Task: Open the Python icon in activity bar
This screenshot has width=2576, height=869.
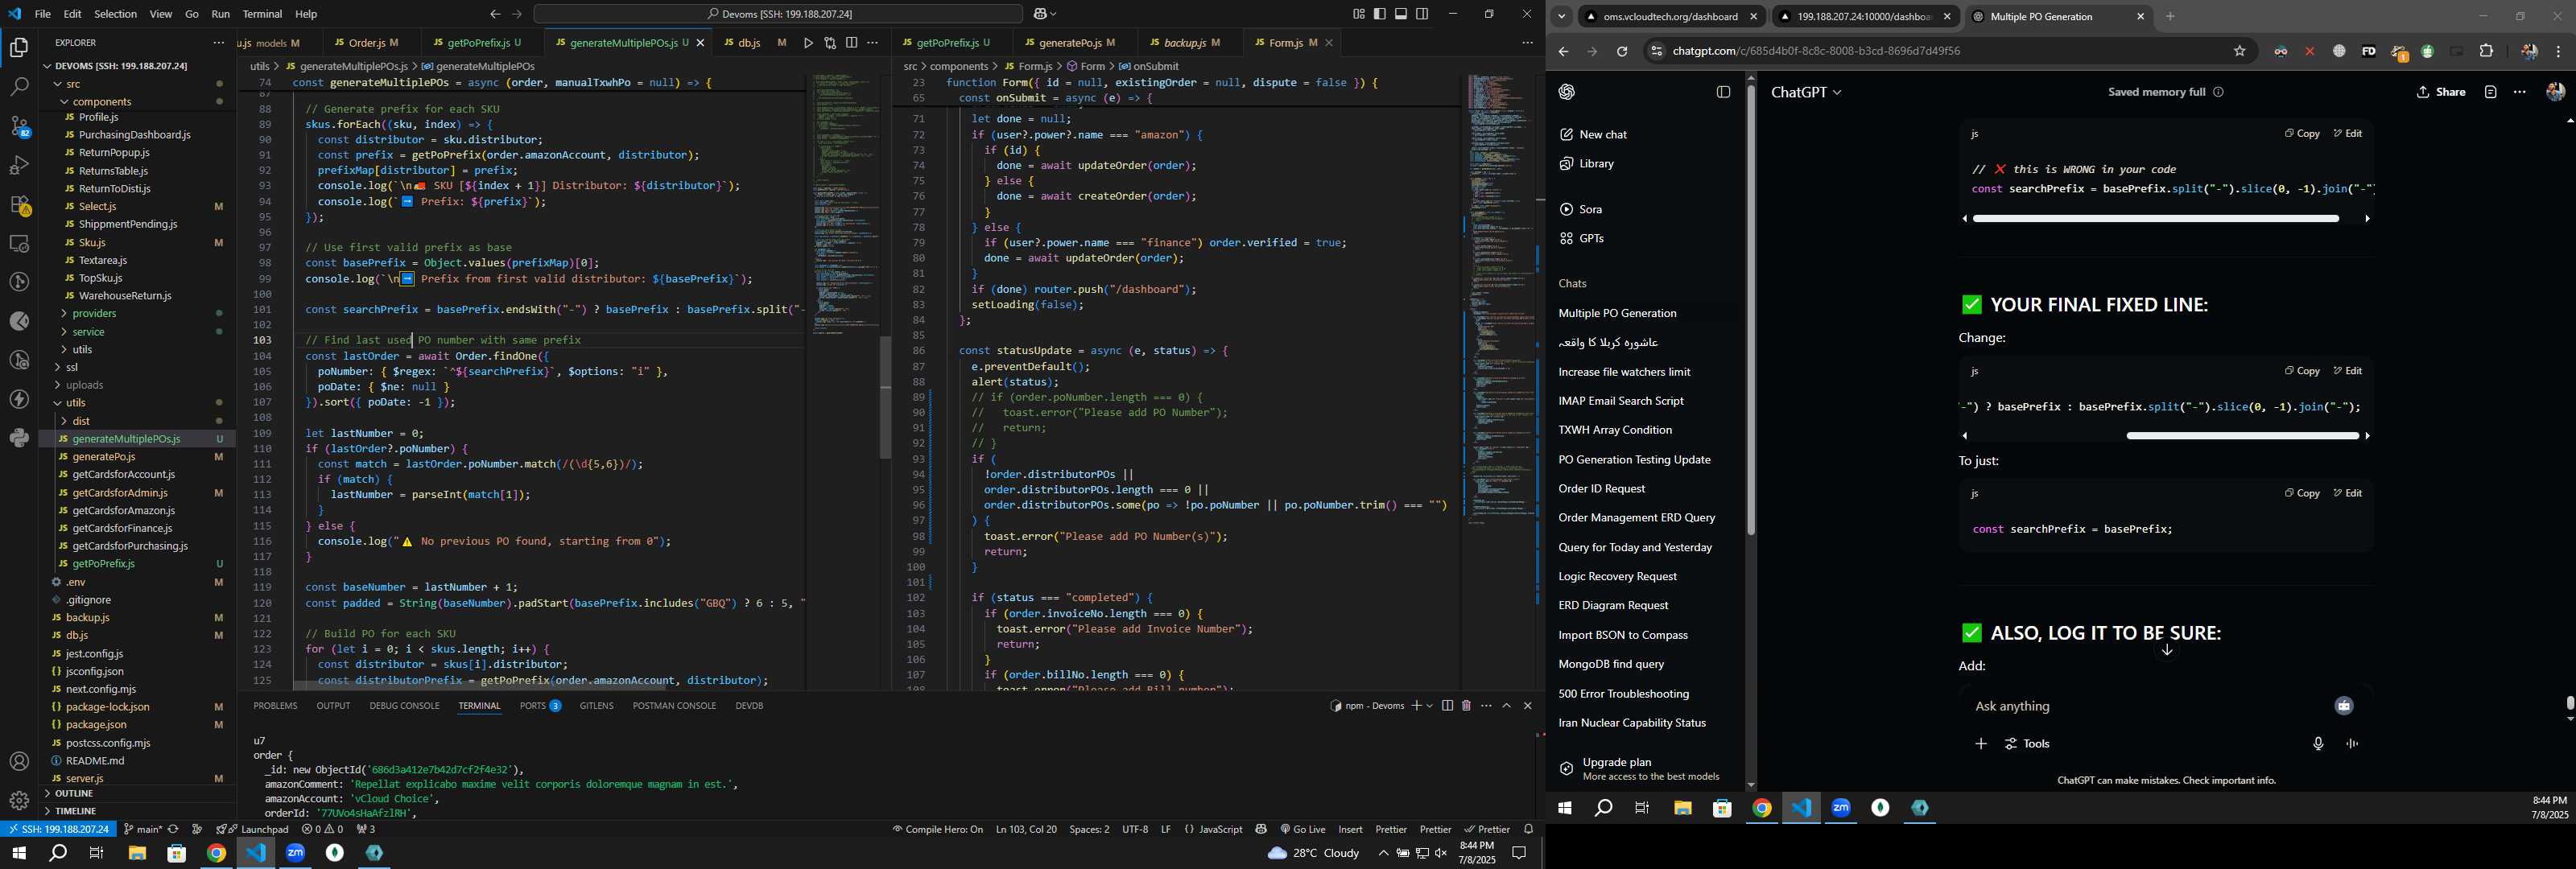Action: tap(19, 438)
